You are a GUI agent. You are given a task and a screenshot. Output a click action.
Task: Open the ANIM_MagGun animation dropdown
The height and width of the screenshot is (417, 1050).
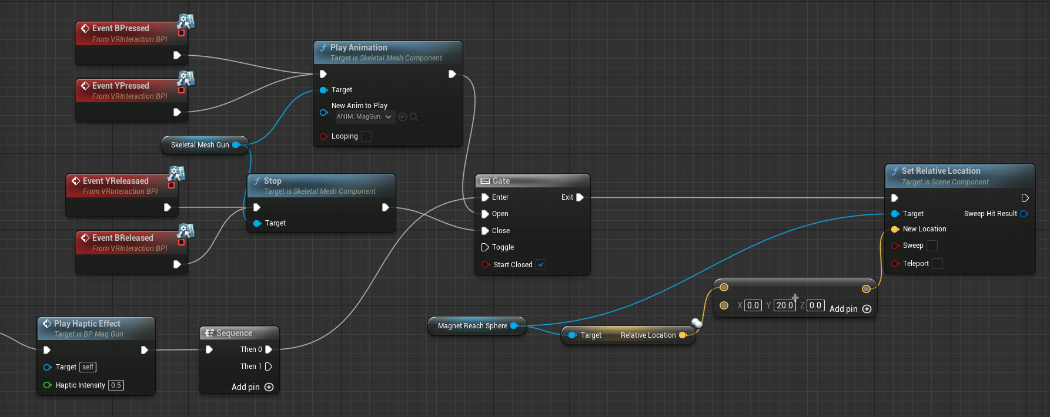click(x=365, y=117)
